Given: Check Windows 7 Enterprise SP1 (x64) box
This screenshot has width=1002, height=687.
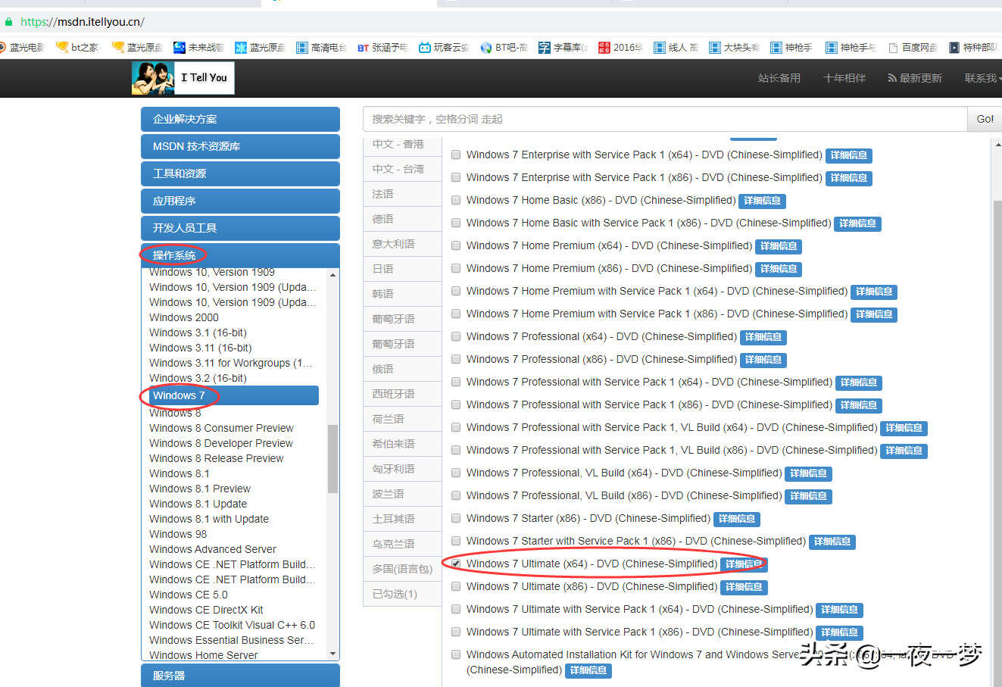Looking at the screenshot, I should tap(456, 155).
